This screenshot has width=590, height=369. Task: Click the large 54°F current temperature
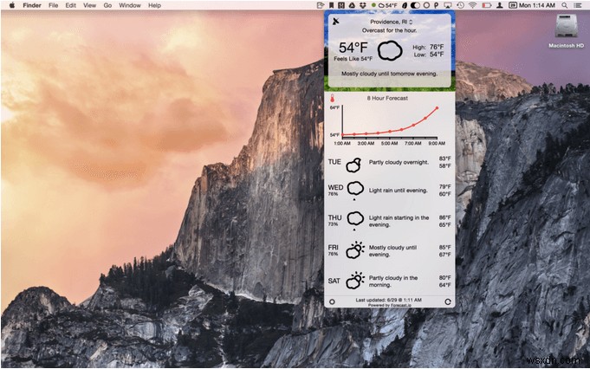click(x=353, y=48)
